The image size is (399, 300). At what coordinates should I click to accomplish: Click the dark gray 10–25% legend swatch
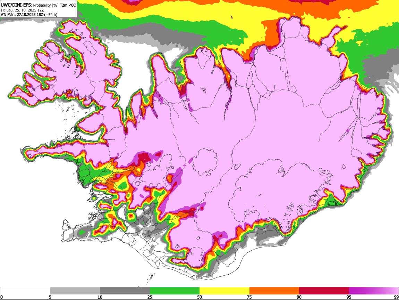(125, 291)
